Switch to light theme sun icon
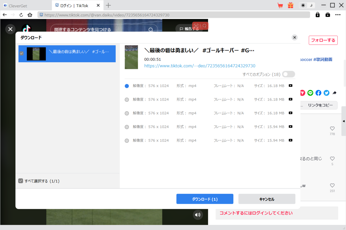Viewport: 346px width, 230px height. click(x=303, y=5)
